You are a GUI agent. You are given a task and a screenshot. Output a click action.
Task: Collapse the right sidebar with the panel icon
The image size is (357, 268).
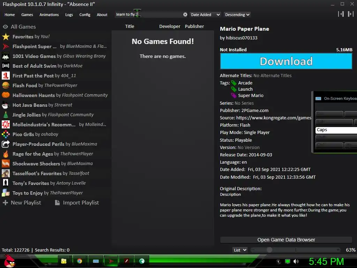tap(351, 14)
